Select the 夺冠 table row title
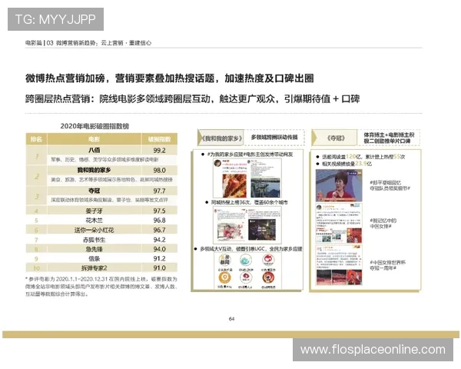The width and height of the screenshot is (461, 369). click(x=94, y=191)
